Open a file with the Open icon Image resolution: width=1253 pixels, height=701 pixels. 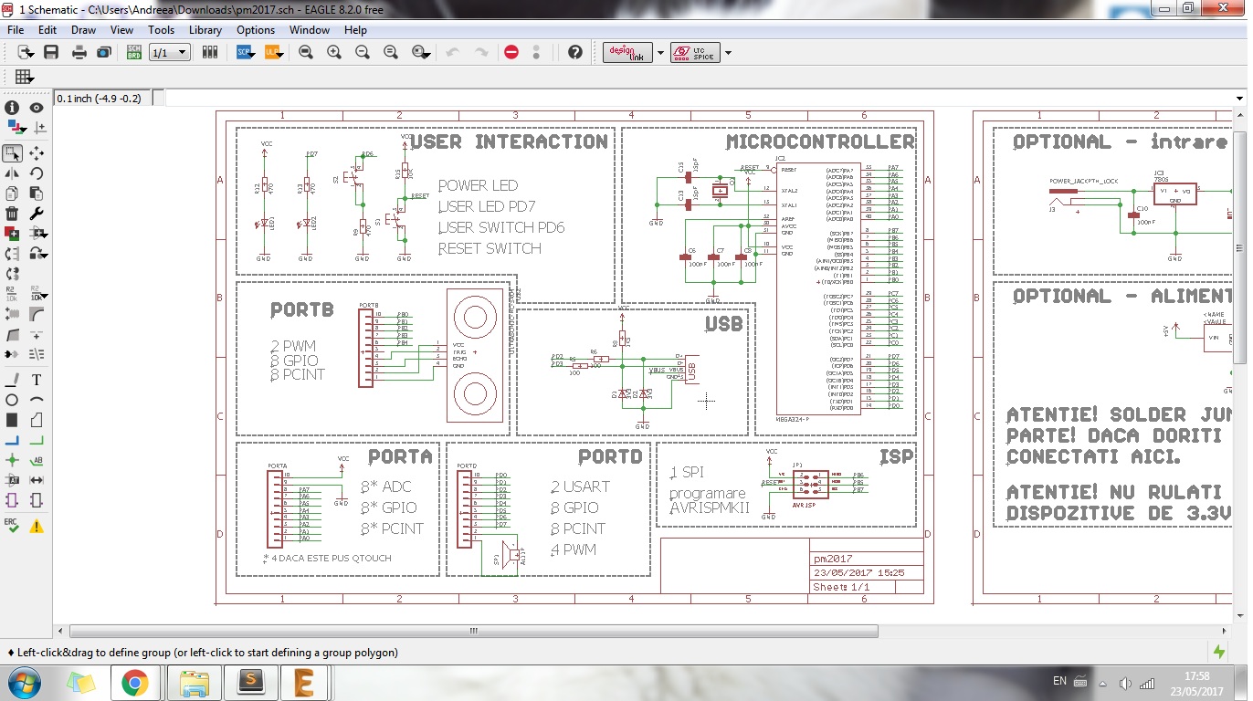[x=25, y=52]
